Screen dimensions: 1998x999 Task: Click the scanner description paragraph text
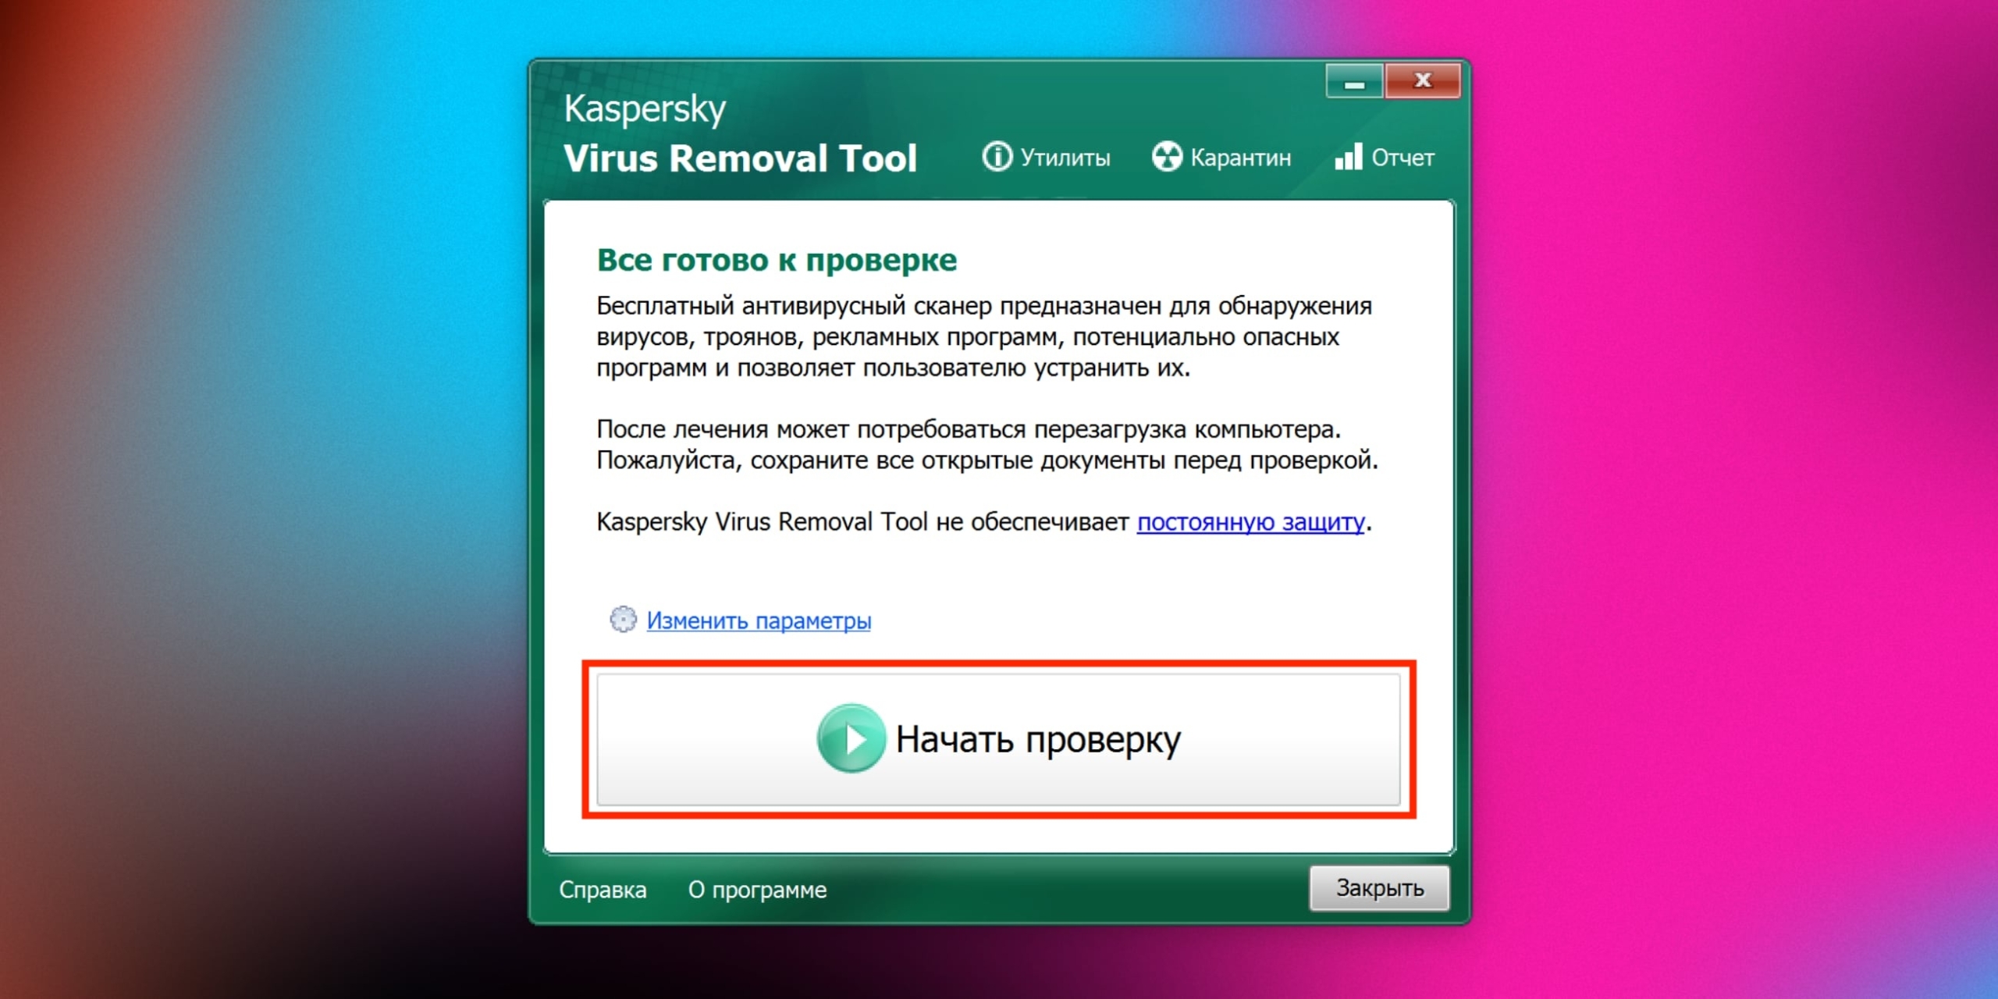pos(984,336)
